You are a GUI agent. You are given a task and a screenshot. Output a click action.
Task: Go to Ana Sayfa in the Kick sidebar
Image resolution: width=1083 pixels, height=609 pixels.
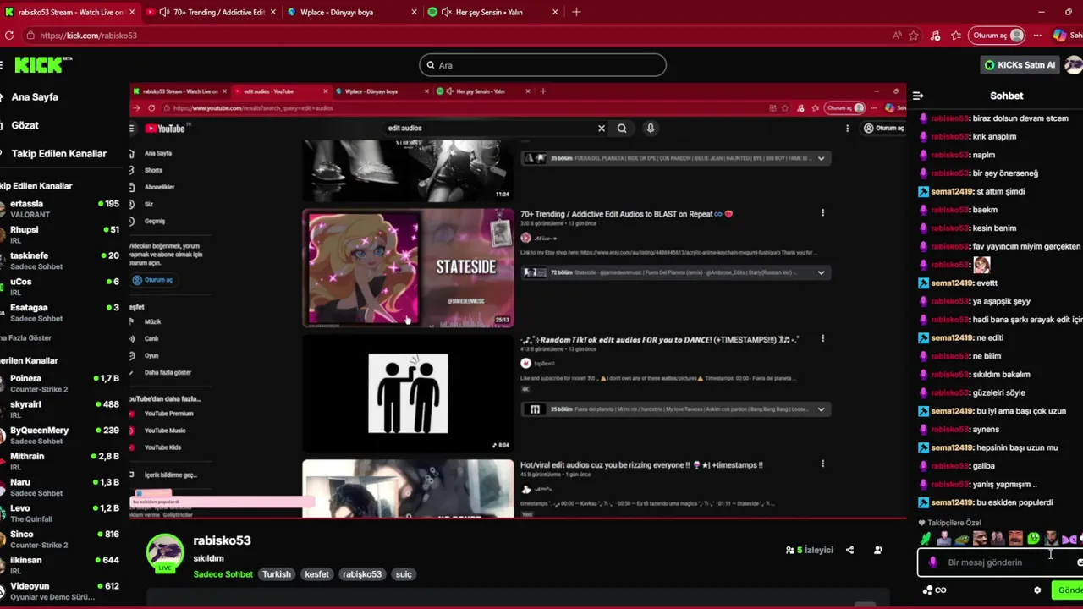coord(35,96)
